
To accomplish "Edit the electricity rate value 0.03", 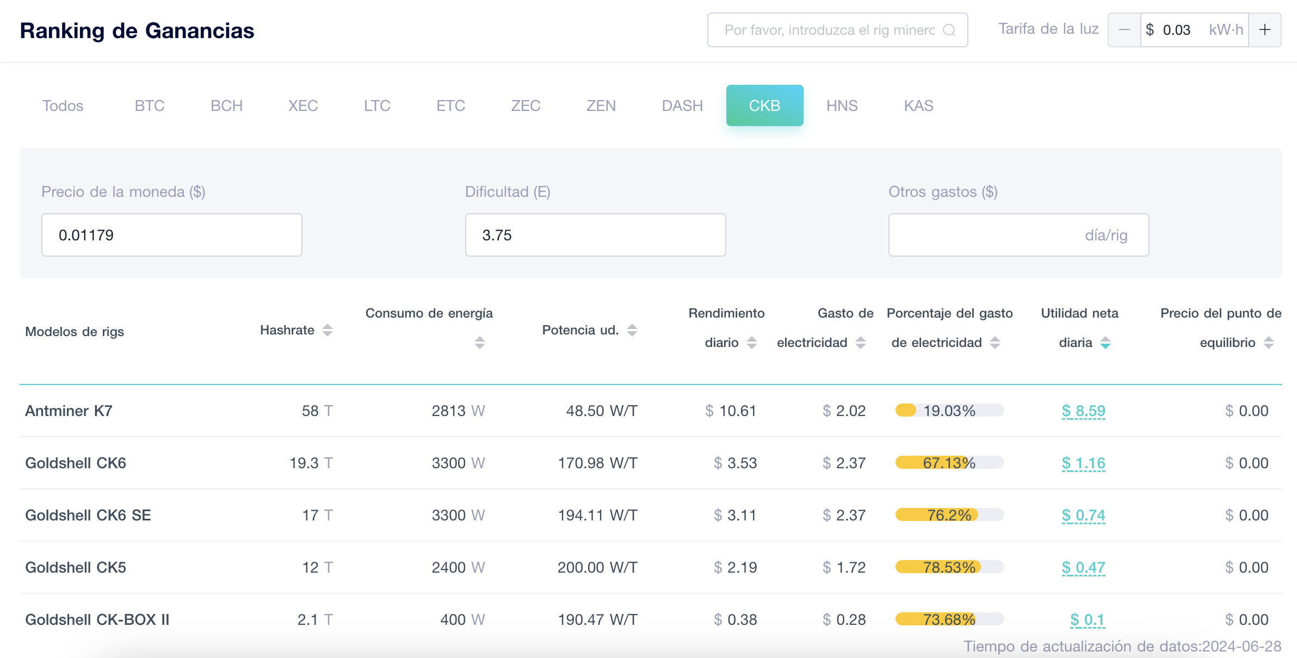I will 1177,30.
